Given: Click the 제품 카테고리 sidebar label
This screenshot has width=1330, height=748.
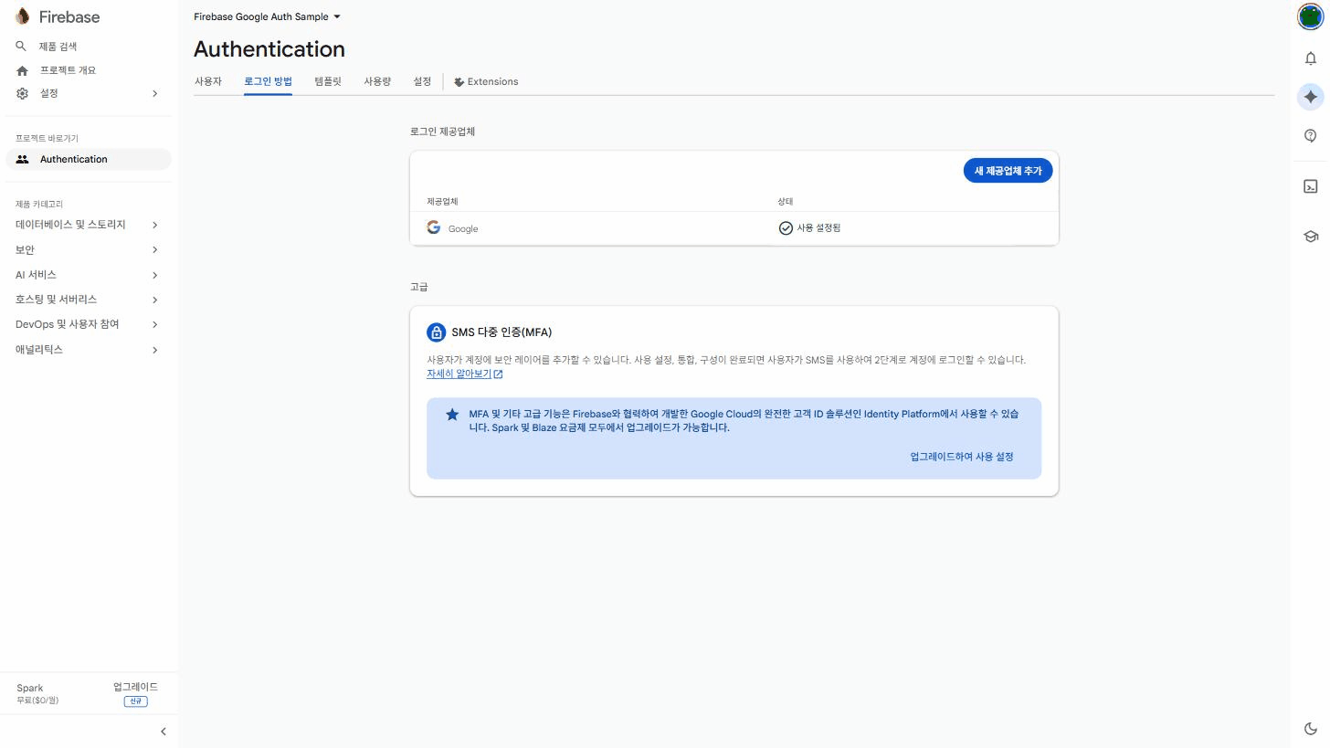Looking at the screenshot, I should point(39,205).
